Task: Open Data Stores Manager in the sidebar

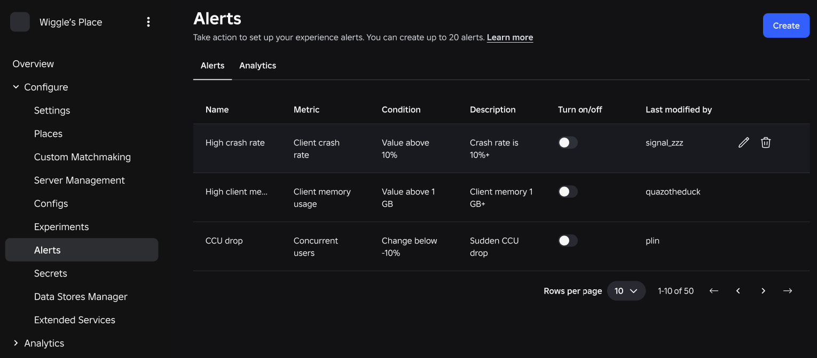Action: point(82,297)
